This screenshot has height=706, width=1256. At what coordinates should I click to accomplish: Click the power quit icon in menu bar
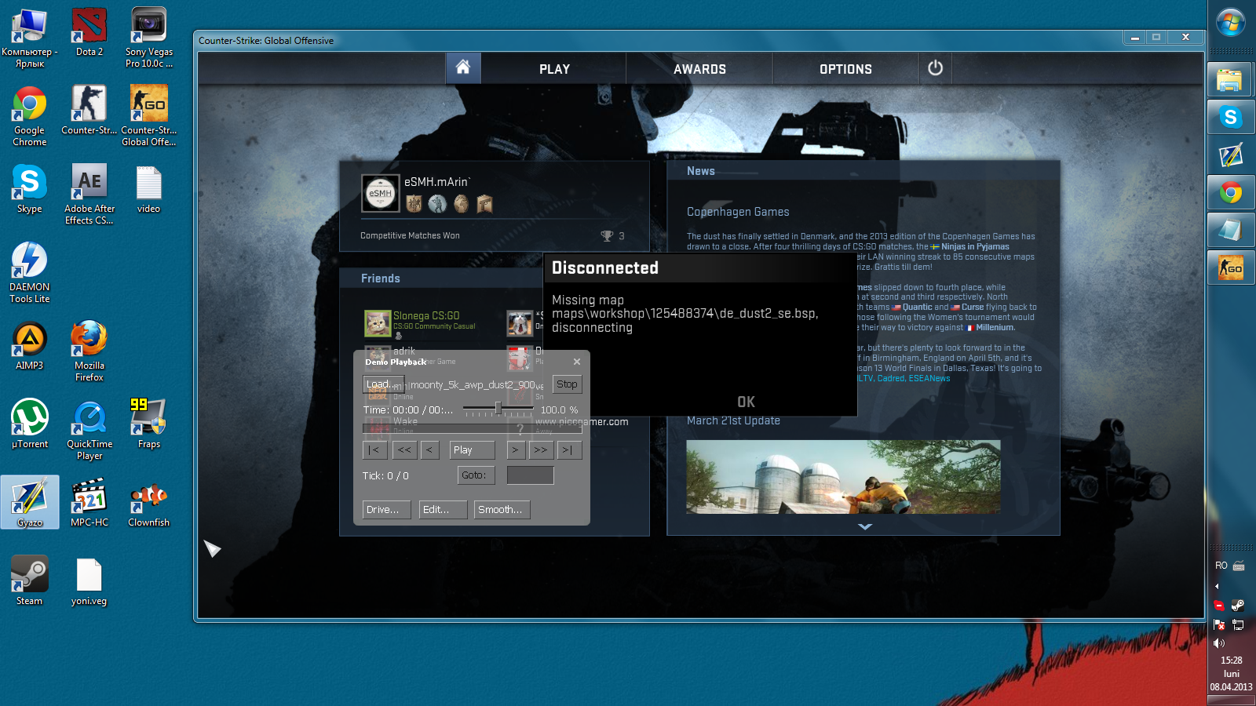click(935, 68)
